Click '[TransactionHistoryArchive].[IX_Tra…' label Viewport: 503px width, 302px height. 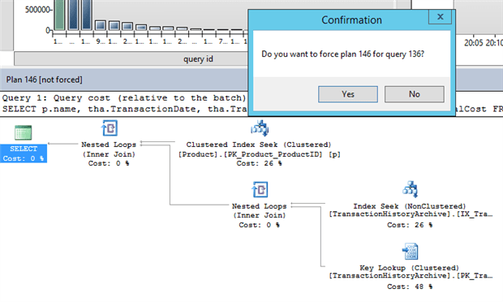pos(411,214)
